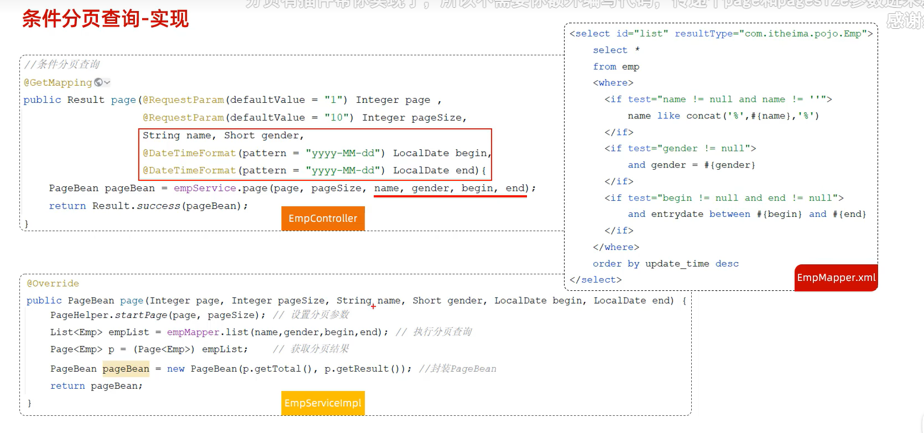This screenshot has height=433, width=924.
Task: Click 'LocalDate end){' in the controller
Action: coord(440,170)
